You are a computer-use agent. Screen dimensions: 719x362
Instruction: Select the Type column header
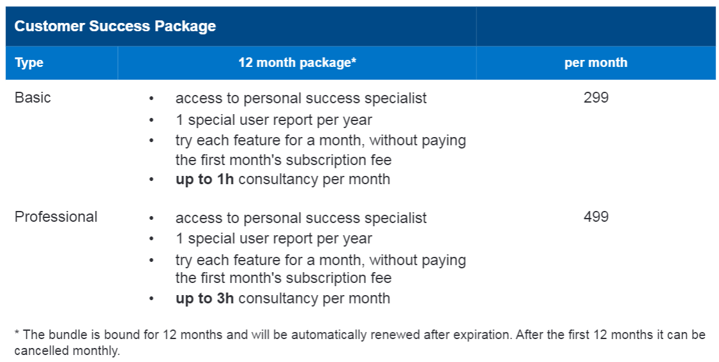29,62
